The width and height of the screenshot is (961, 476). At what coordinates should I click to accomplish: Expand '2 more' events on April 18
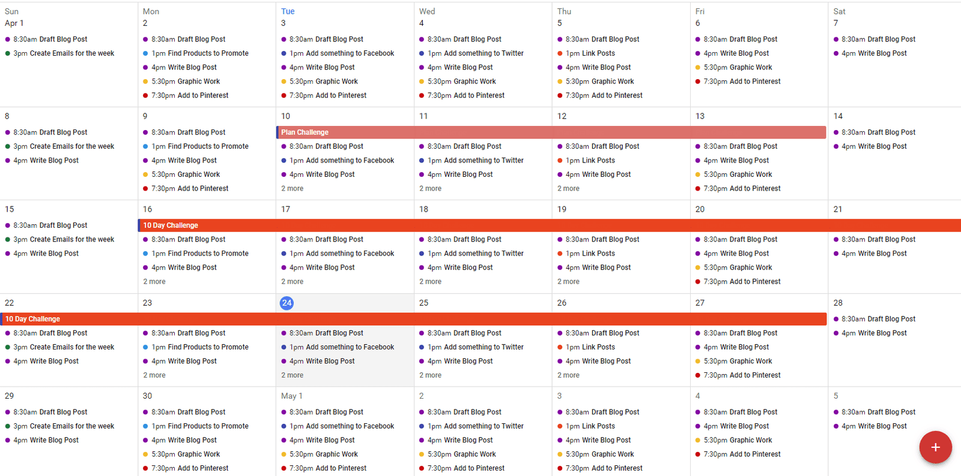click(431, 281)
